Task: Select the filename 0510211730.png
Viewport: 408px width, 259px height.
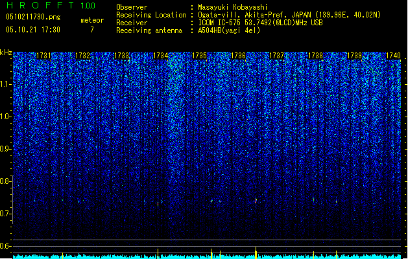Action: pos(33,17)
